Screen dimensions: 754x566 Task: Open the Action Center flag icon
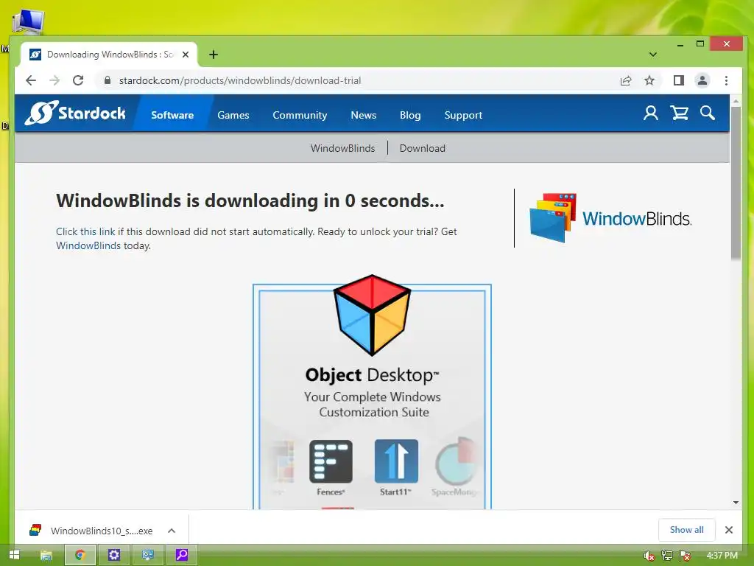coord(686,556)
